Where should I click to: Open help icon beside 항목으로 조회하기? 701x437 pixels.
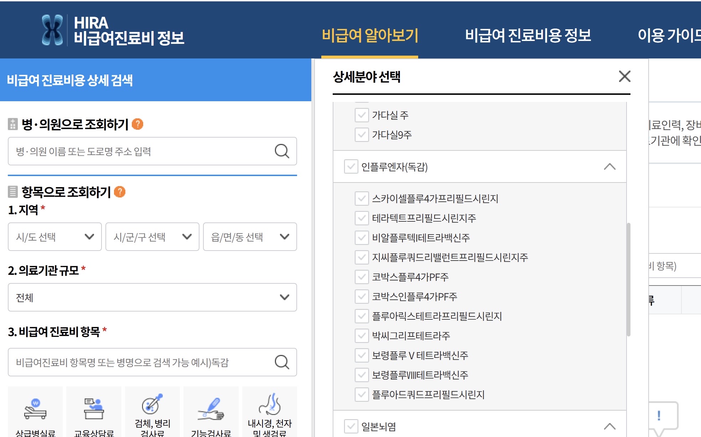[x=120, y=192]
